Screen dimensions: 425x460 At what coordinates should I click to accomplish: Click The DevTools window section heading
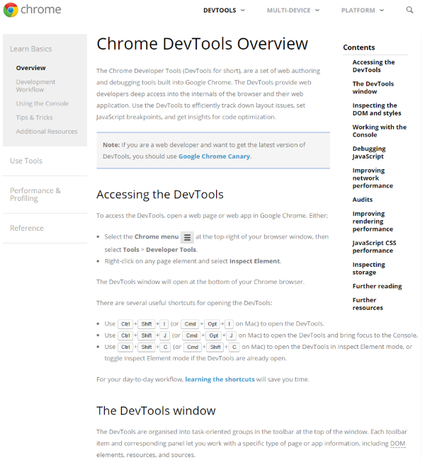156,410
